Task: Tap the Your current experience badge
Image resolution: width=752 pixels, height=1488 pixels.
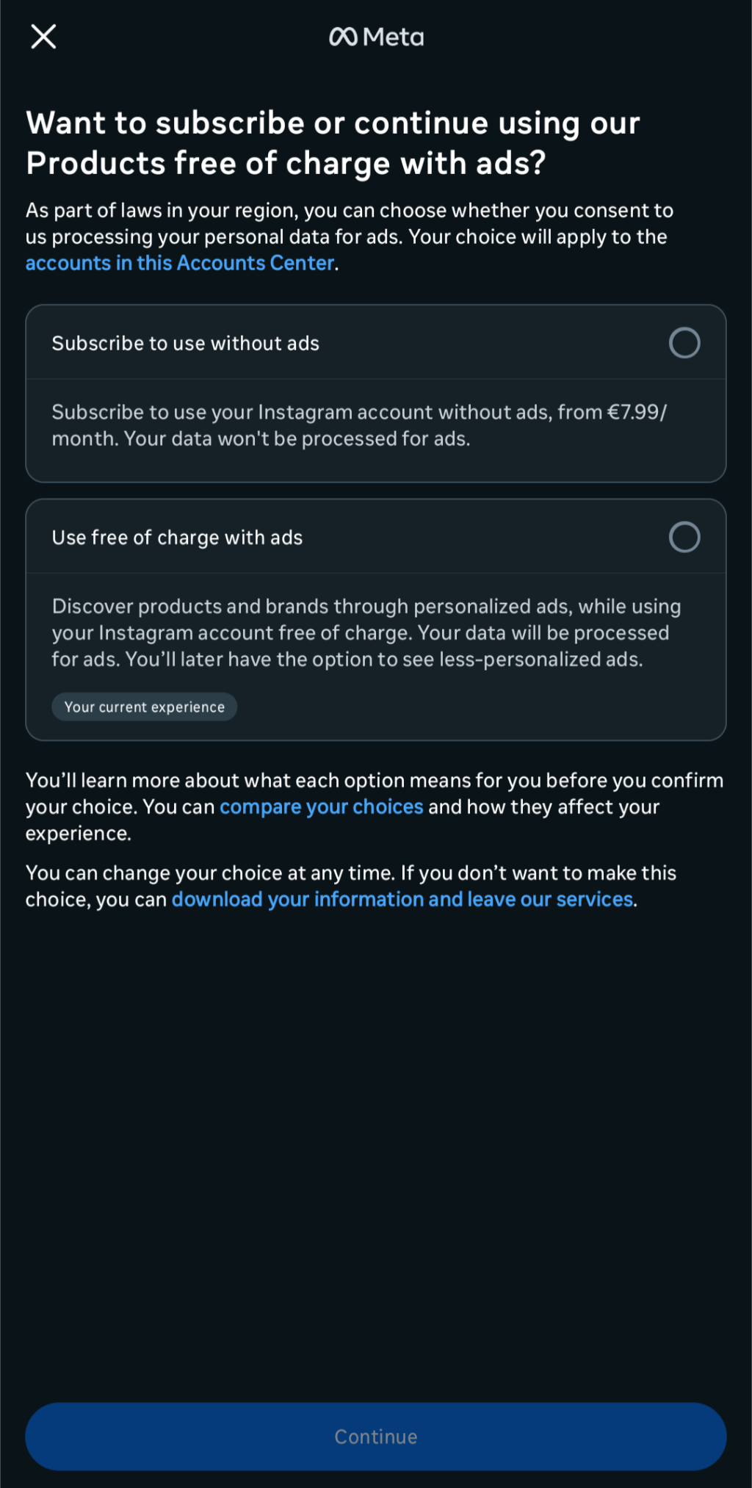Action: (x=145, y=707)
